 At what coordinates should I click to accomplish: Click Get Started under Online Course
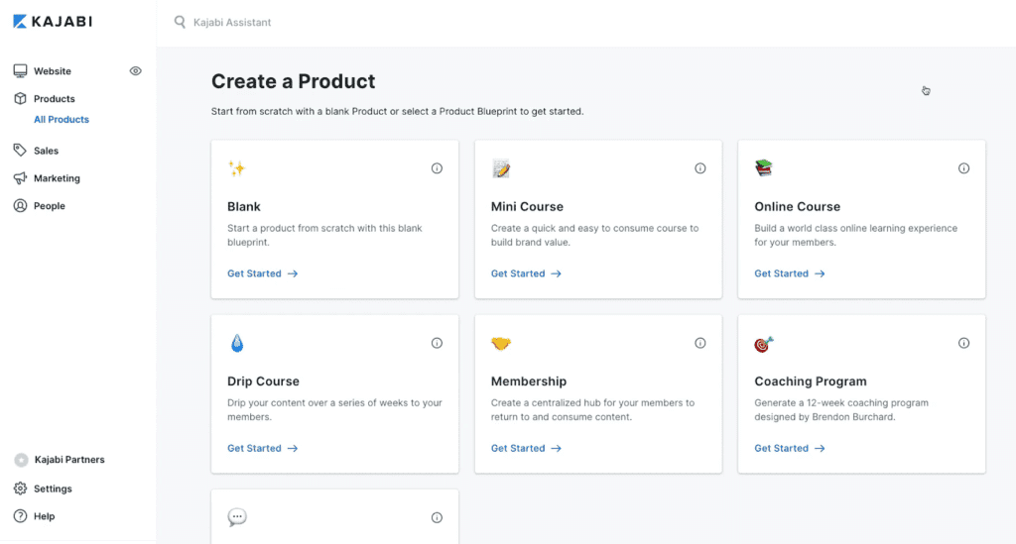[790, 273]
